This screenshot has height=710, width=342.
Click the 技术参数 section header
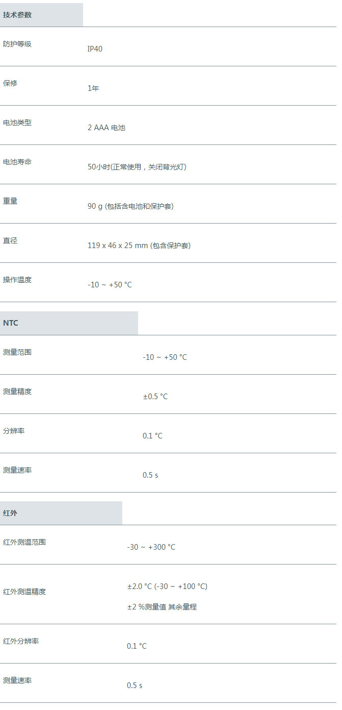(x=41, y=15)
